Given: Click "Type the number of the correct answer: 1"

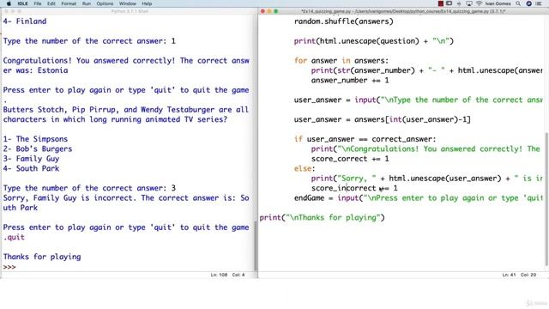Looking at the screenshot, I should [x=89, y=41].
